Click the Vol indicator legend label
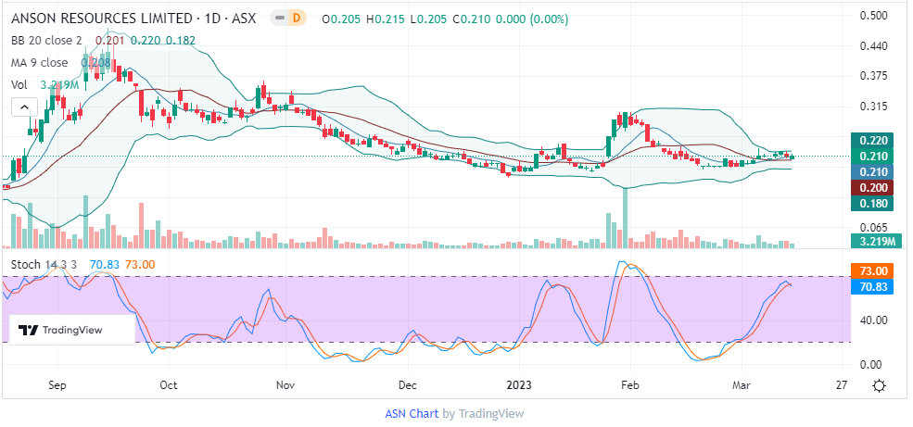Image resolution: width=913 pixels, height=427 pixels. [19, 84]
